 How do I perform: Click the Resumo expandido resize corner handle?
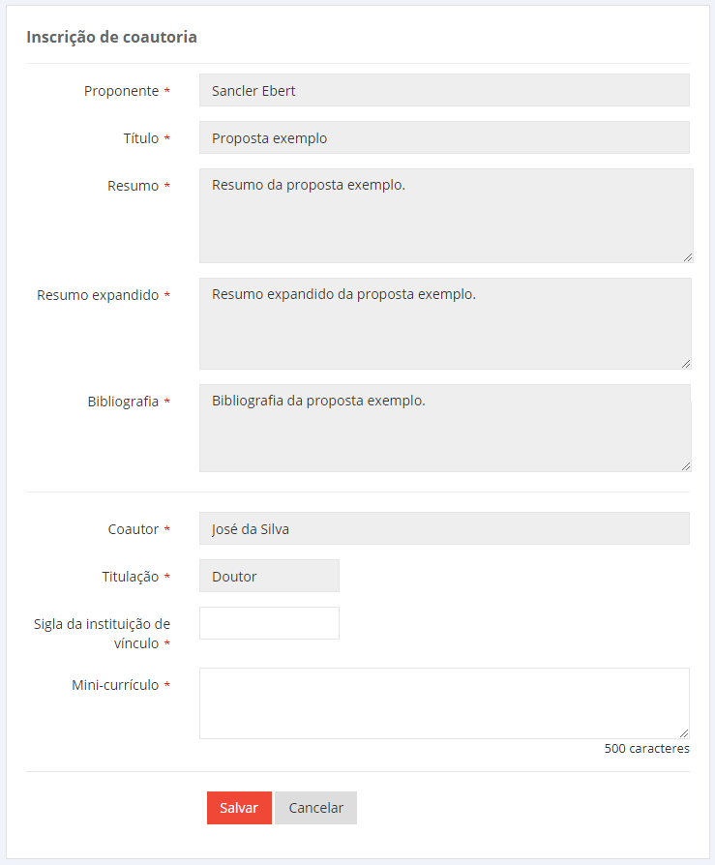pos(687,364)
